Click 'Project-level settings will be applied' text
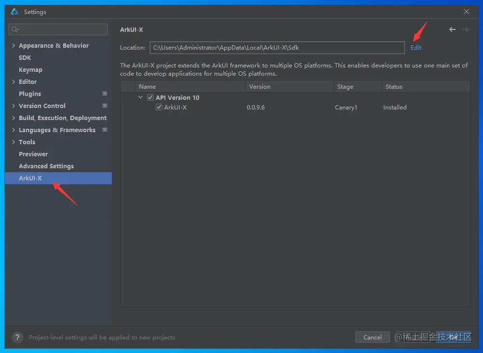This screenshot has height=353, width=483. (x=102, y=337)
